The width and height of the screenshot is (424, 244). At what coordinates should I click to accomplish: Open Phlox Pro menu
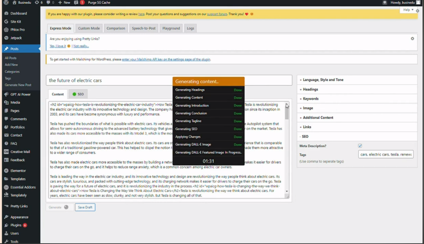click(18, 30)
